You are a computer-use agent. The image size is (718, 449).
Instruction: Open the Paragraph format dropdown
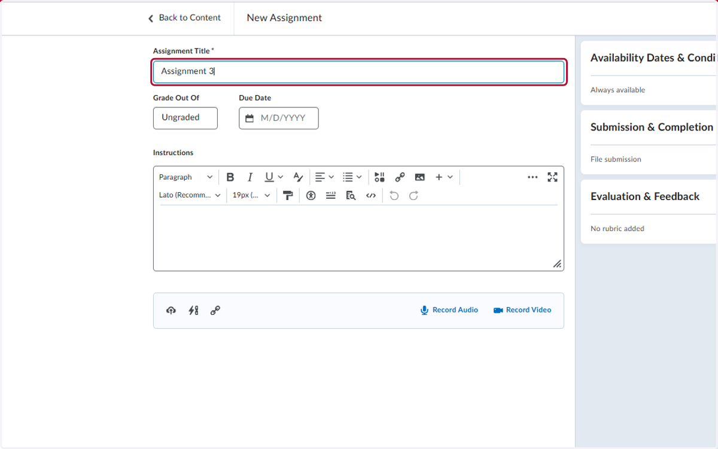click(185, 177)
